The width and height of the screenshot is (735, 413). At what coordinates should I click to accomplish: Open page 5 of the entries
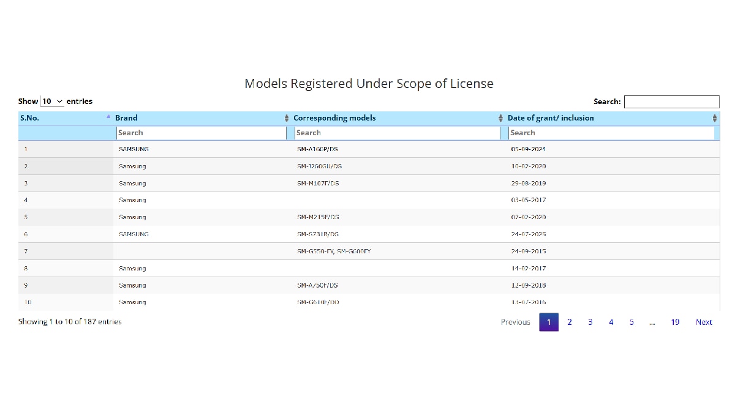(631, 322)
